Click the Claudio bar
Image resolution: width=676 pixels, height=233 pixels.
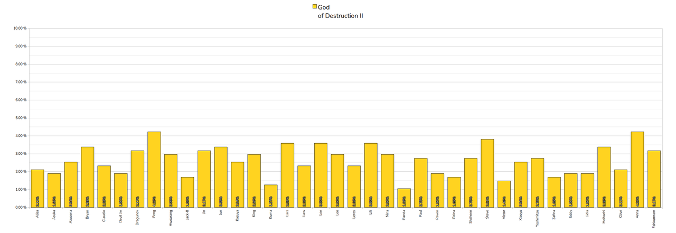point(104,187)
